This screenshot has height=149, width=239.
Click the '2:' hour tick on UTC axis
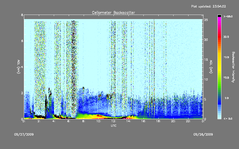click(39, 121)
